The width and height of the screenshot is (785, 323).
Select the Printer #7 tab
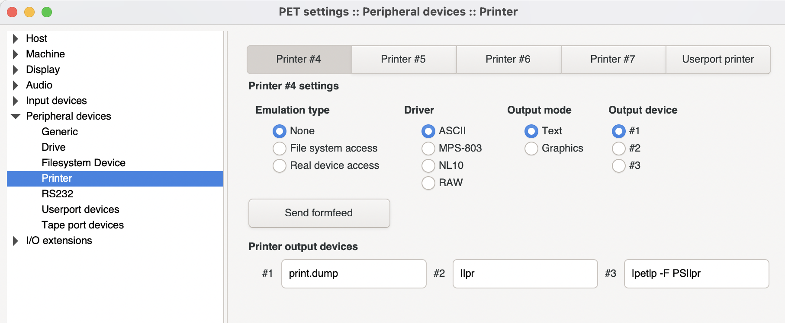(612, 60)
